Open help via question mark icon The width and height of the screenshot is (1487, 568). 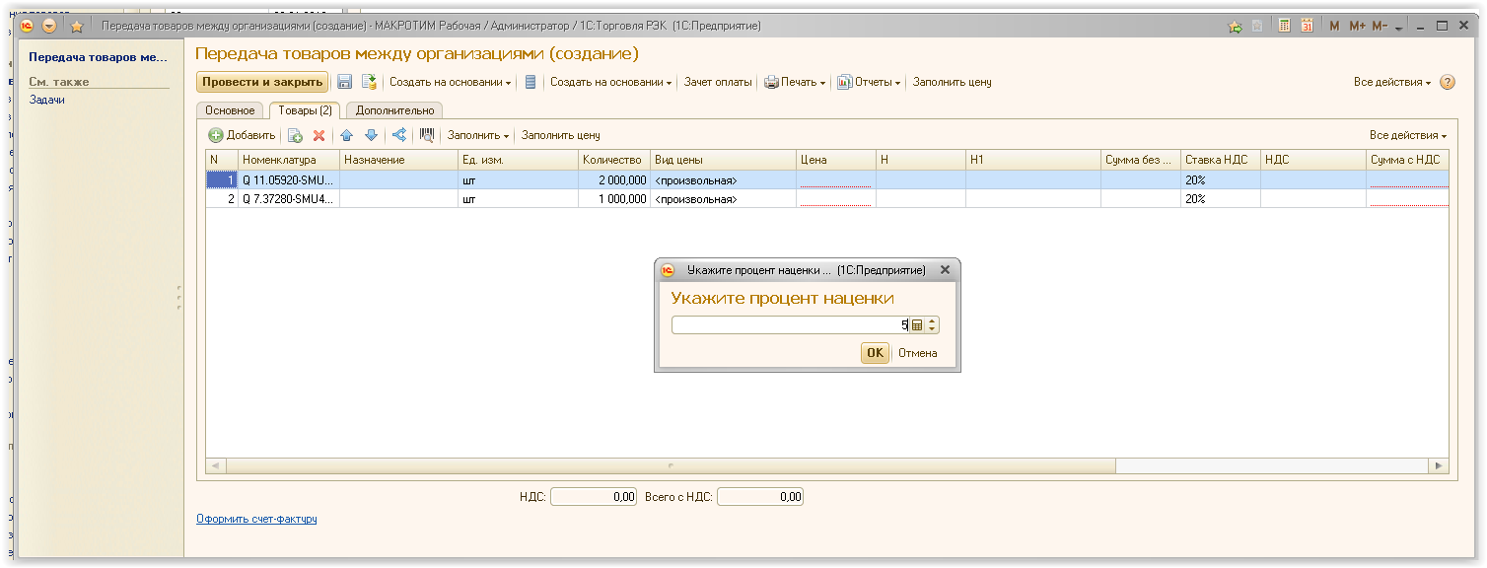pyautogui.click(x=1448, y=83)
